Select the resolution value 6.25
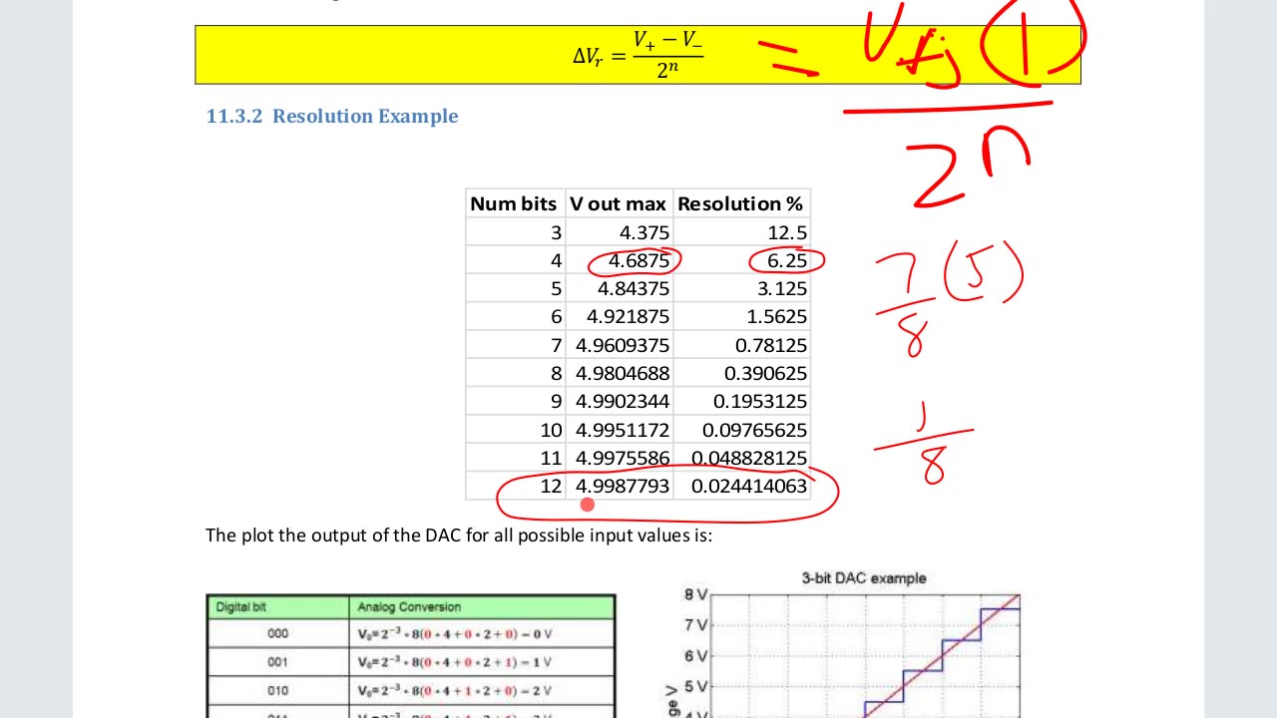This screenshot has width=1277, height=718. [787, 260]
